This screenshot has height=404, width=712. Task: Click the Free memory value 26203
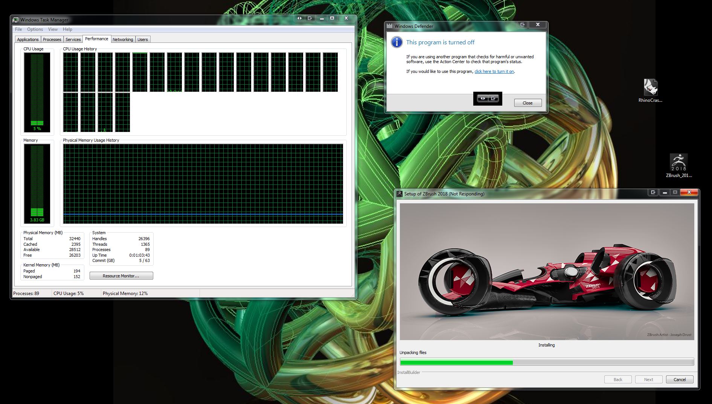(75, 255)
